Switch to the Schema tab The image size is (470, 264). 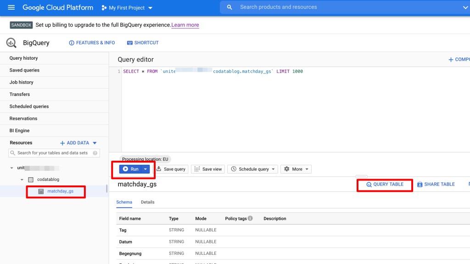pyautogui.click(x=124, y=202)
